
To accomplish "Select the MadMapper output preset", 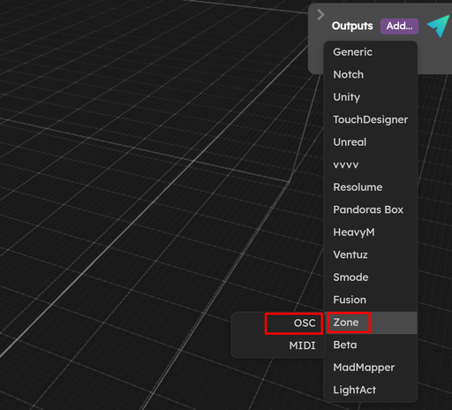I will (371, 368).
